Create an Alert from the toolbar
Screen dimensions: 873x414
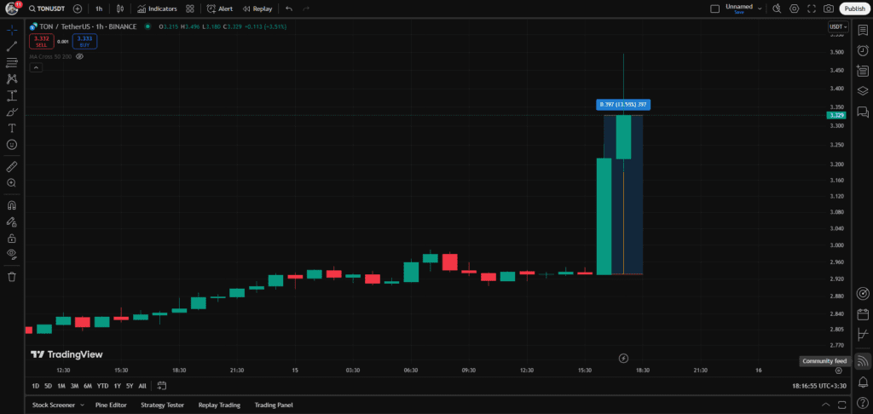point(220,9)
